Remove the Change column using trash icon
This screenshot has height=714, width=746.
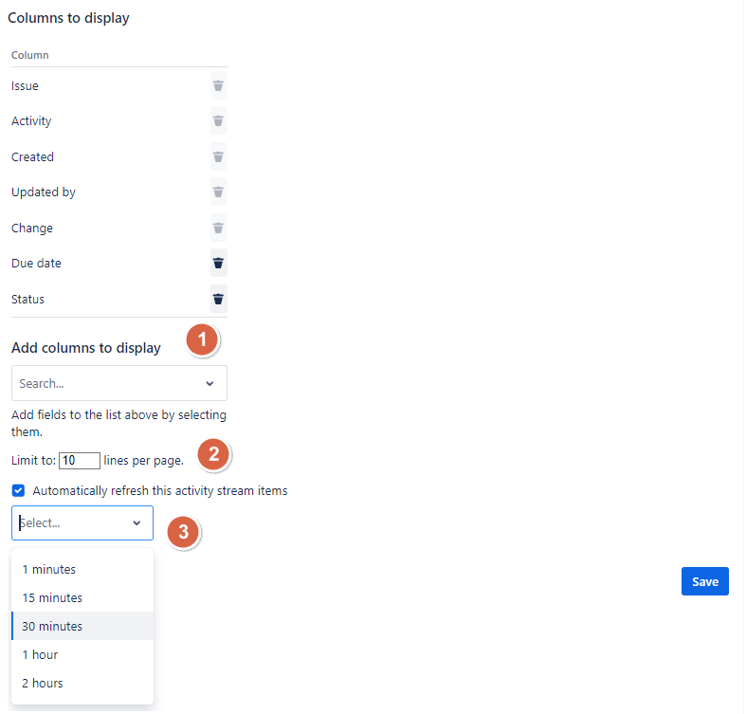[x=218, y=229]
